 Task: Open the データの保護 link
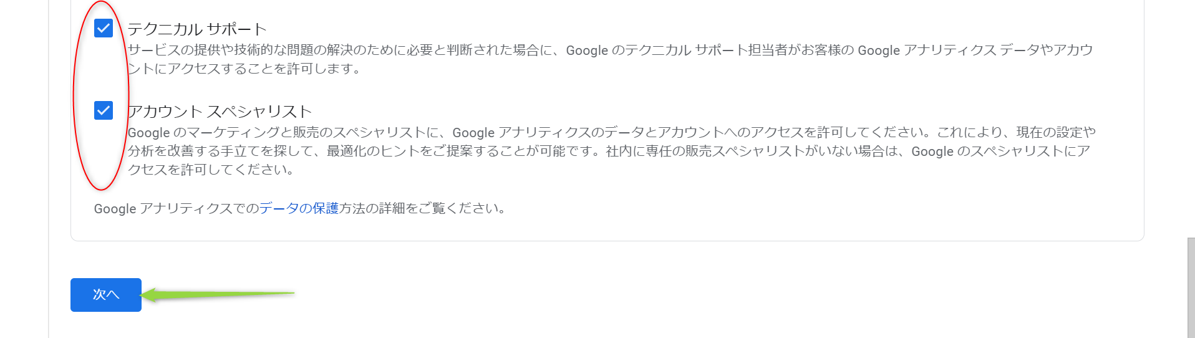[x=299, y=208]
